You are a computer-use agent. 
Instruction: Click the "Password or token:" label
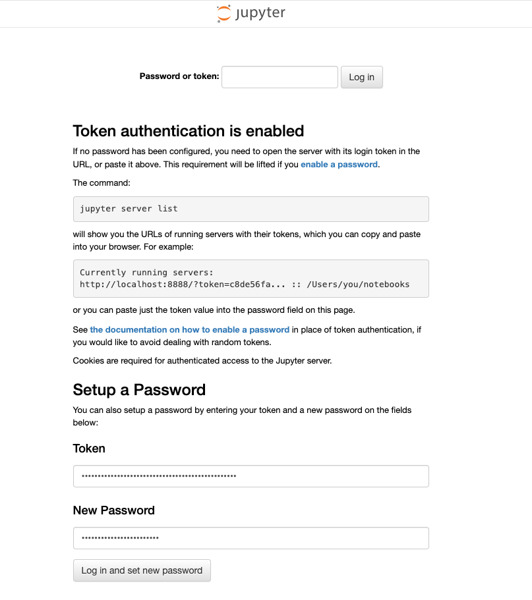[x=179, y=76]
